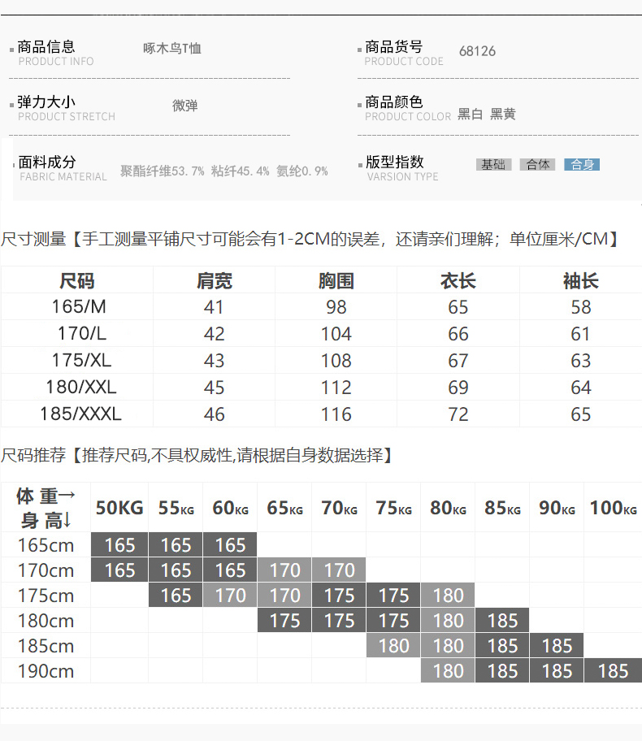Image resolution: width=642 pixels, height=741 pixels.
Task: Click the highlighted 合身 fit tag
Action: click(x=582, y=164)
